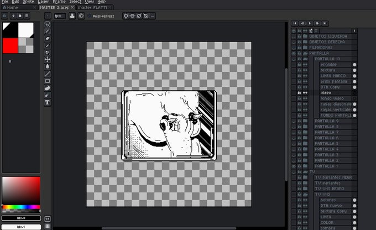
Task: Select the Paint Bucket tool
Action: pos(48,67)
